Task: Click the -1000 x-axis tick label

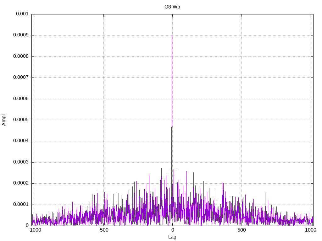Action: click(x=35, y=230)
